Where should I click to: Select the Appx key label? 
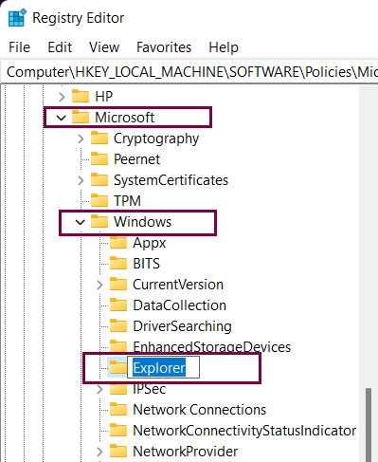pyautogui.click(x=149, y=243)
